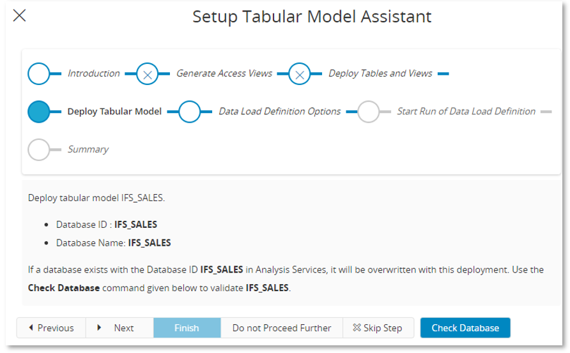Jump to Deploy Tables and Views label
570x353 pixels.
[380, 73]
